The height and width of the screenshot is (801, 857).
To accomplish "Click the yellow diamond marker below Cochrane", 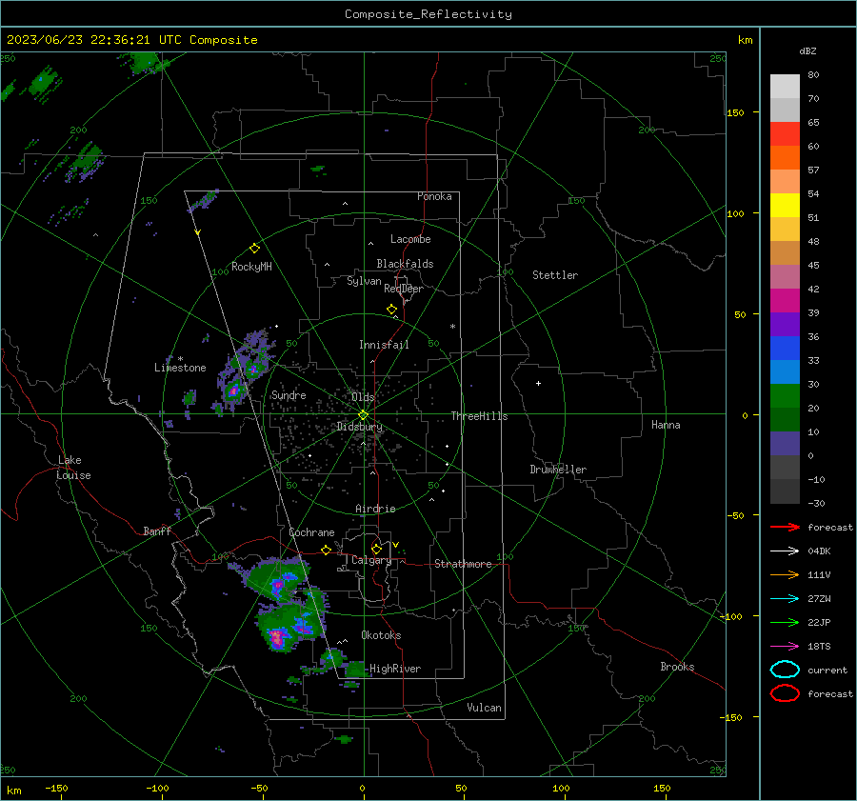I will pyautogui.click(x=326, y=550).
